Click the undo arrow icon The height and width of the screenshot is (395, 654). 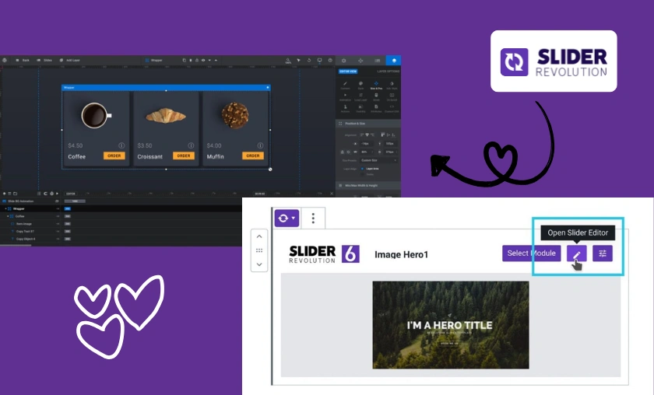[309, 61]
